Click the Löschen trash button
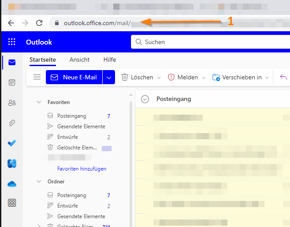 coord(137,77)
